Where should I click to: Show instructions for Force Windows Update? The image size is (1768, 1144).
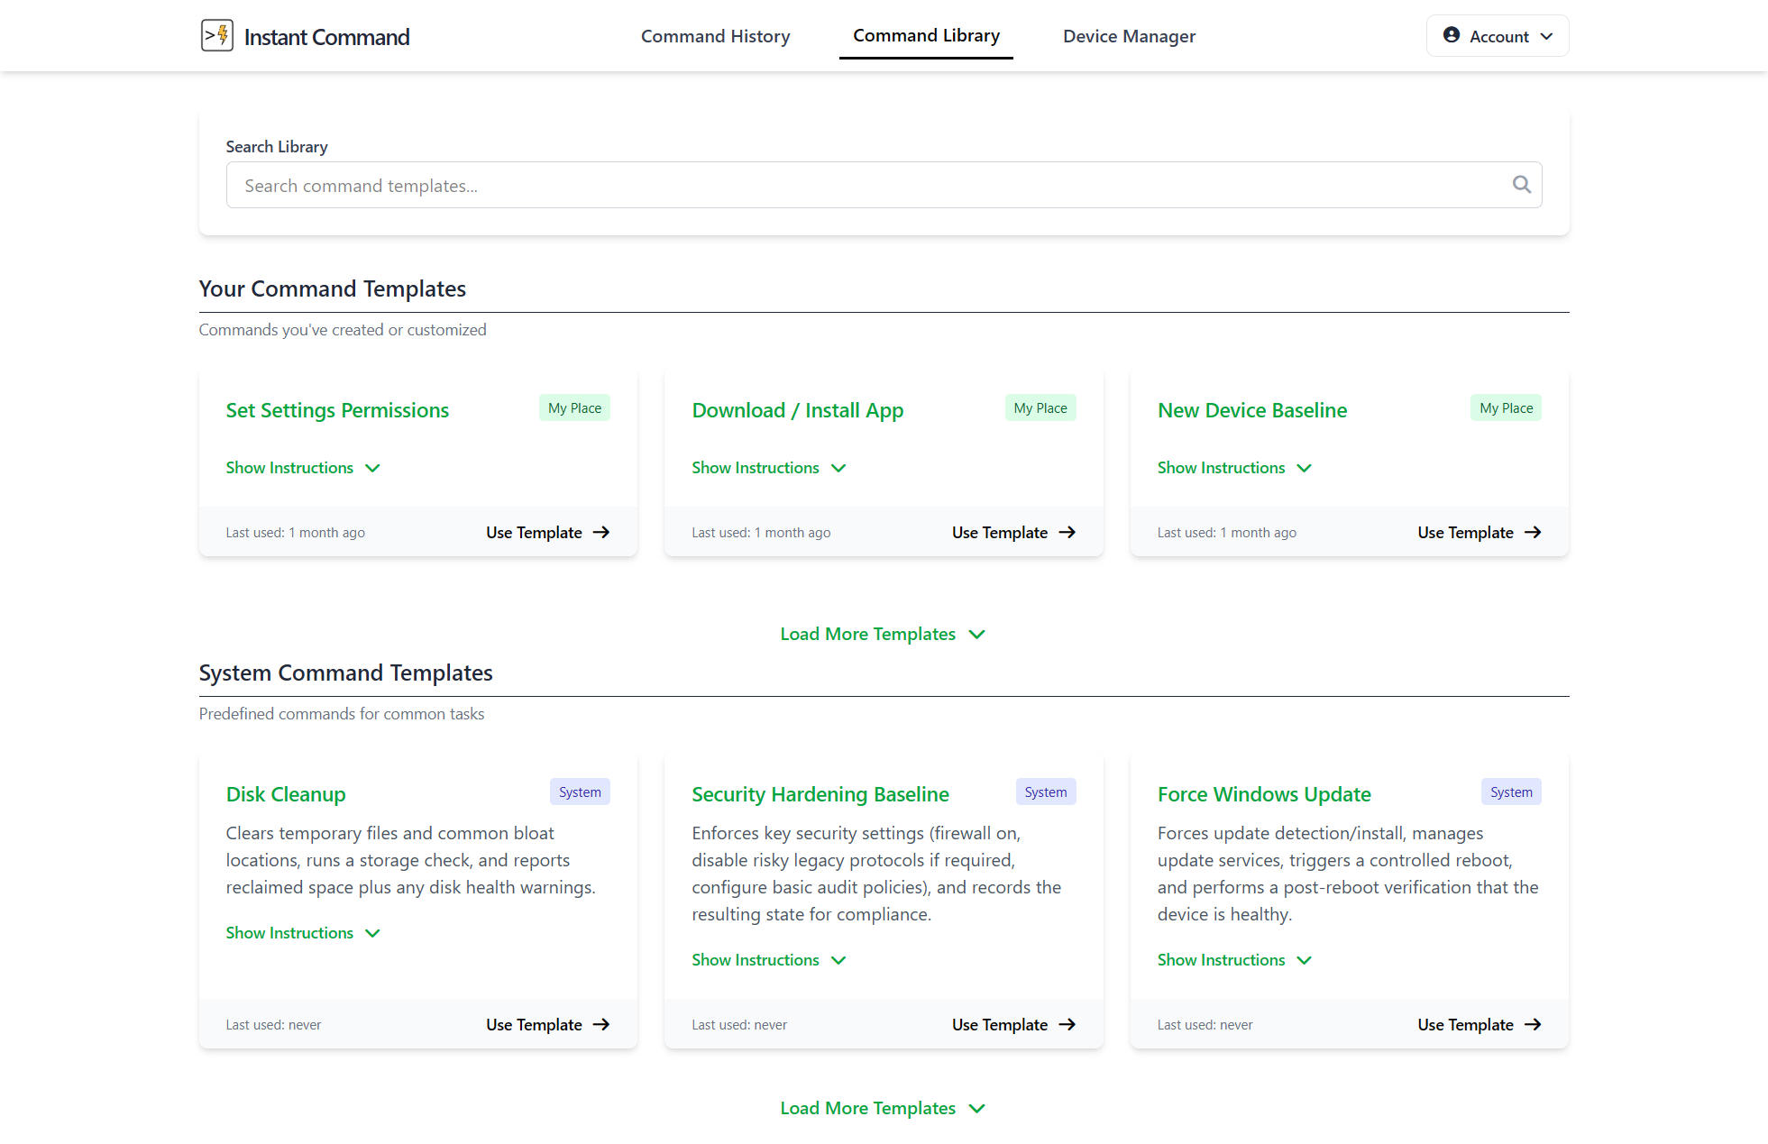(1233, 959)
